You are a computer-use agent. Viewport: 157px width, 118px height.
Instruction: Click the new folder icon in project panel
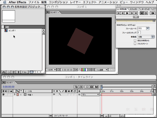(x=9, y=72)
